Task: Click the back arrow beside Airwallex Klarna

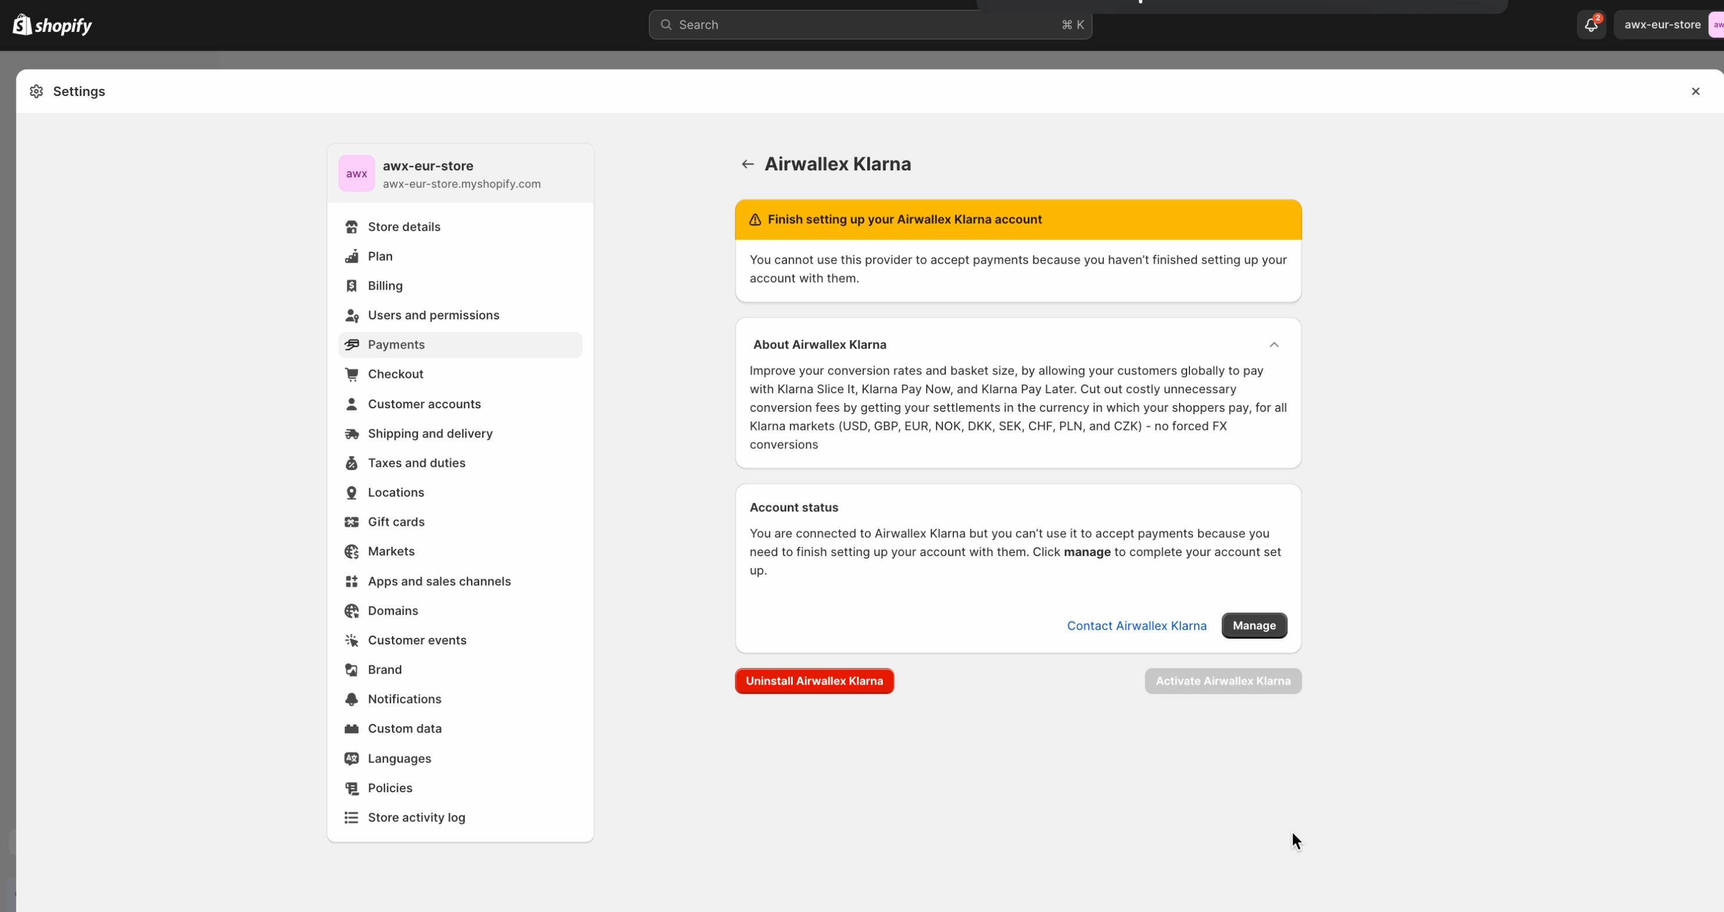Action: click(747, 163)
